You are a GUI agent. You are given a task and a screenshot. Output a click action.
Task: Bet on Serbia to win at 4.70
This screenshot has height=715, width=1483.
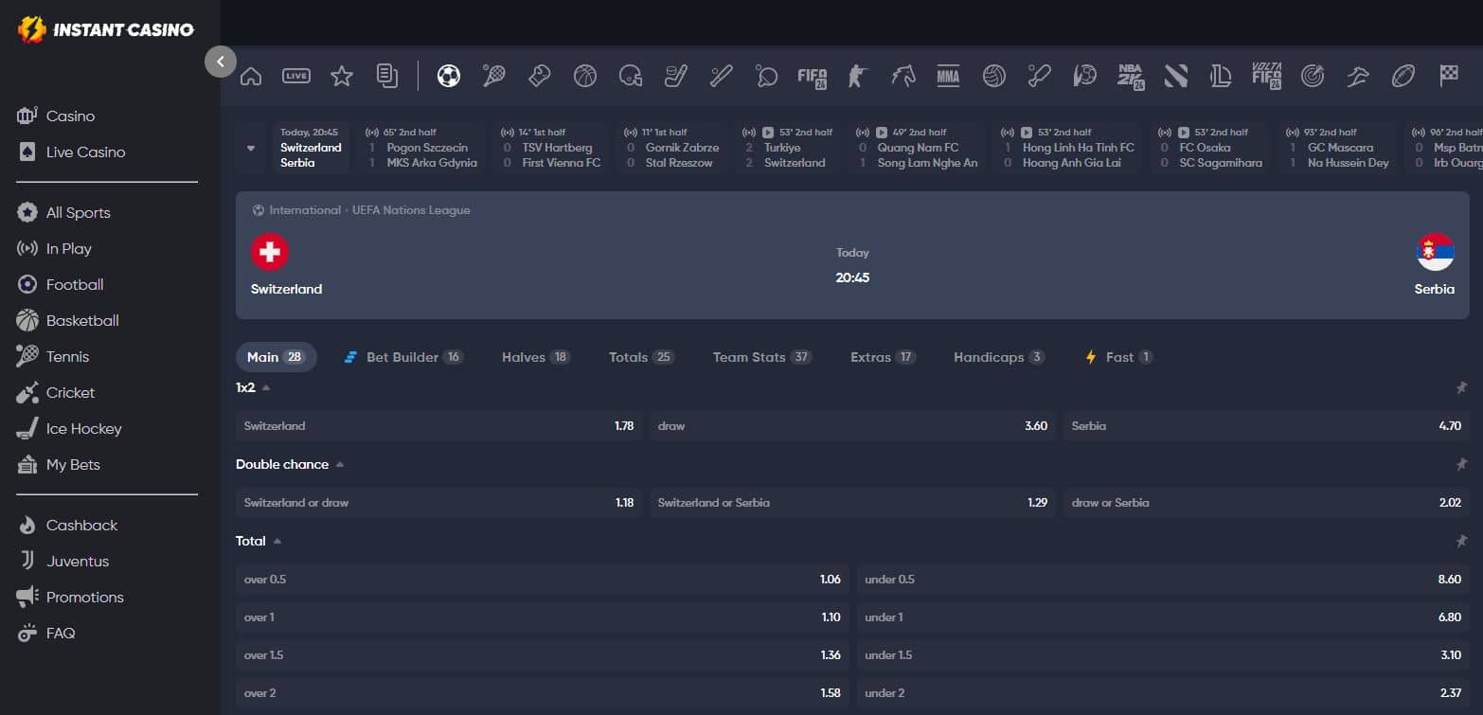tap(1266, 426)
